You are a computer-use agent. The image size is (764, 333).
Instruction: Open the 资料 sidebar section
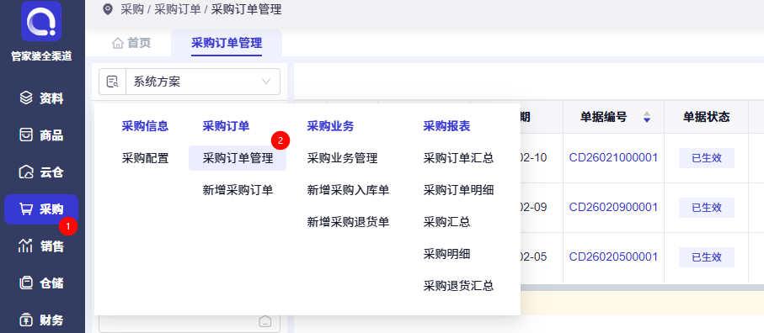pos(41,98)
